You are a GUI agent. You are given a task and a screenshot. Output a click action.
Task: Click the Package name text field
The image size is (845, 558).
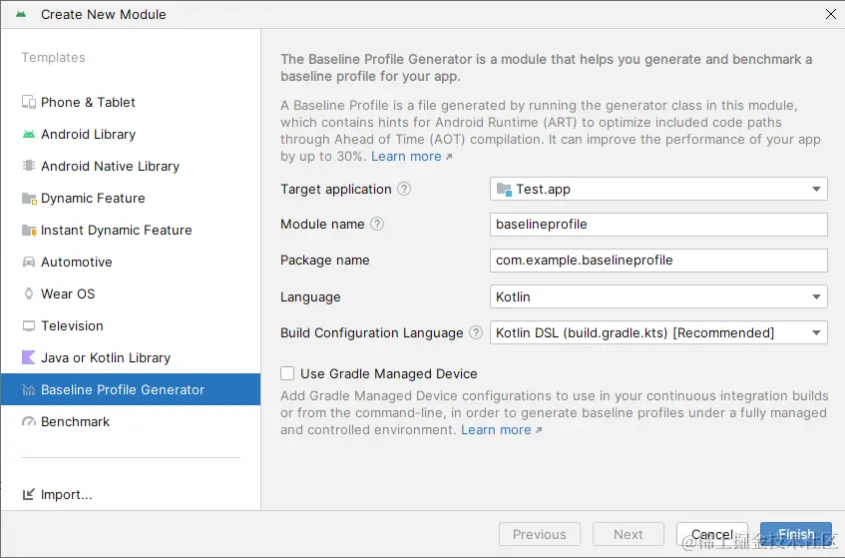658,261
